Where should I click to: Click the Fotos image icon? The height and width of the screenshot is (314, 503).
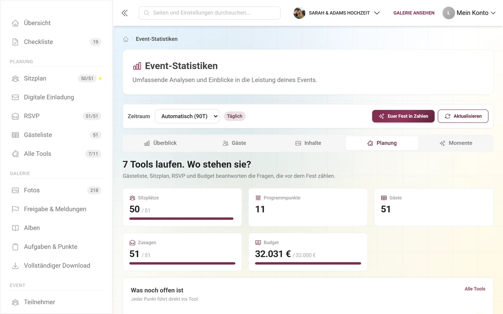point(15,190)
